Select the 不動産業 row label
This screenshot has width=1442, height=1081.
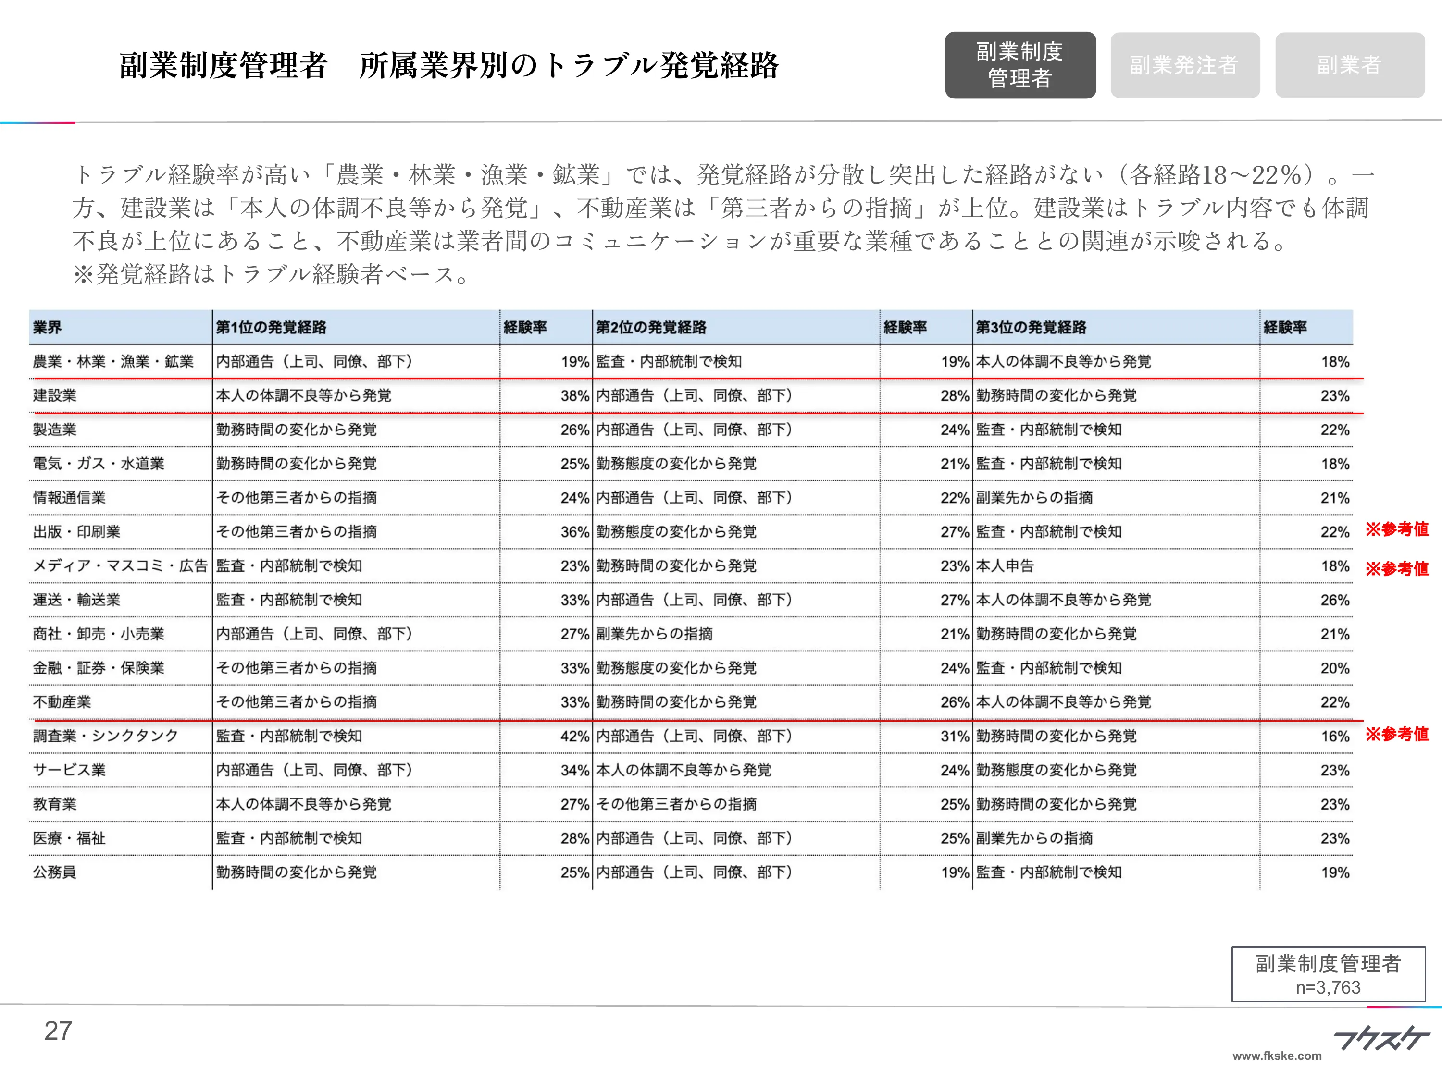coord(62,702)
